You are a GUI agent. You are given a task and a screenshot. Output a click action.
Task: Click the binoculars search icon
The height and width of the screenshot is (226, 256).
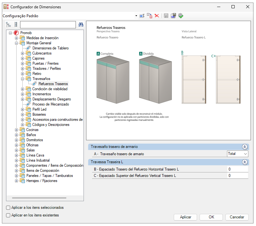tap(81, 25)
